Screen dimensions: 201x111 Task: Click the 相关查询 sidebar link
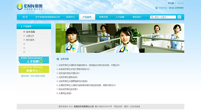click(30, 40)
